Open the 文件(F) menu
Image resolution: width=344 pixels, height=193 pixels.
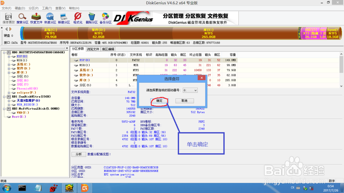[x=6, y=8]
